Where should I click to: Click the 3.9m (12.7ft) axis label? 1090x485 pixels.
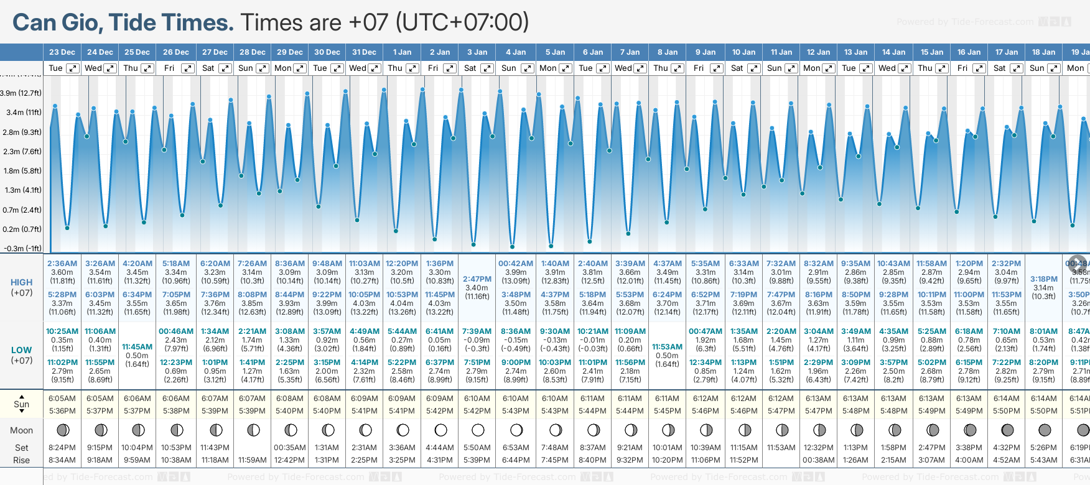(21, 93)
